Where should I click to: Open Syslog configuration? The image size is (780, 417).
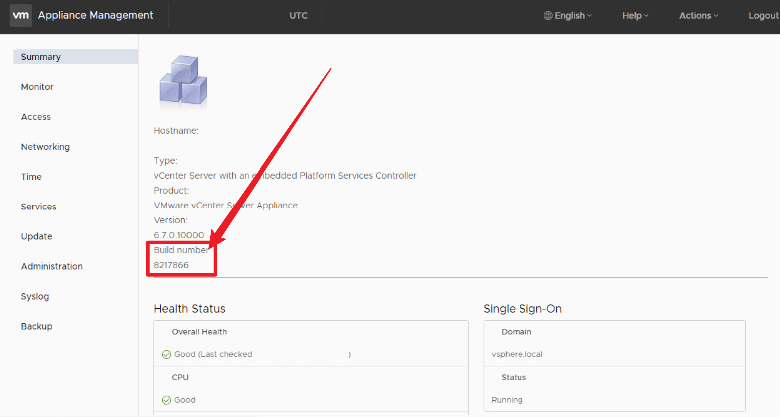tap(35, 296)
